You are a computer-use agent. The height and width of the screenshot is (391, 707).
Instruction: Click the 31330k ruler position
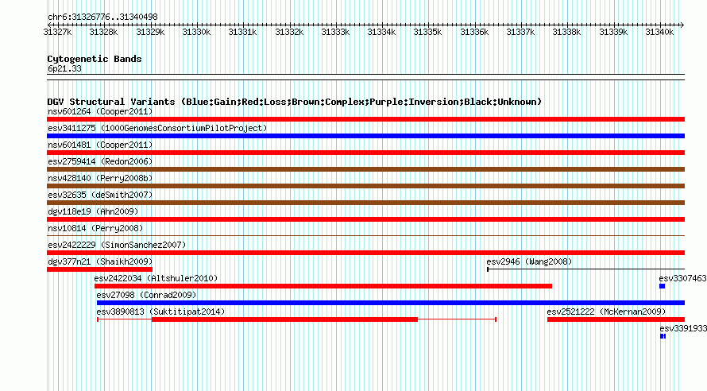(196, 32)
